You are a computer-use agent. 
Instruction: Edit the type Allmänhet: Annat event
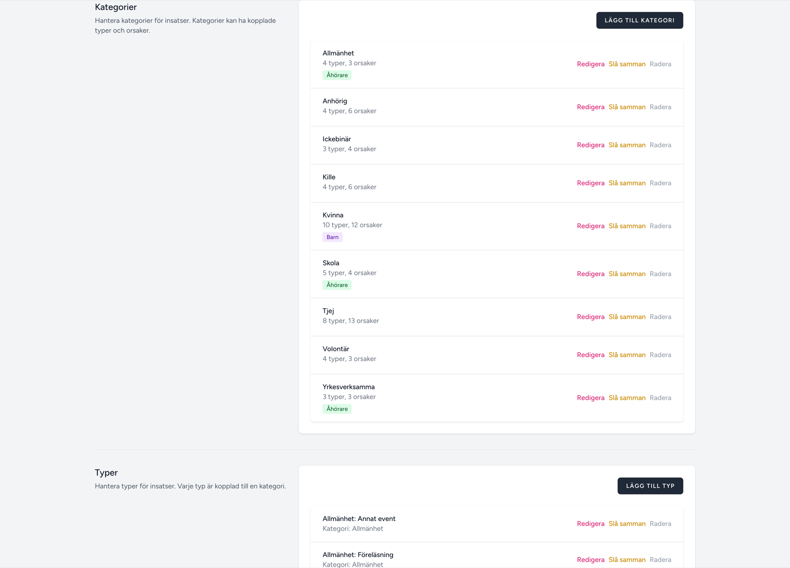591,524
